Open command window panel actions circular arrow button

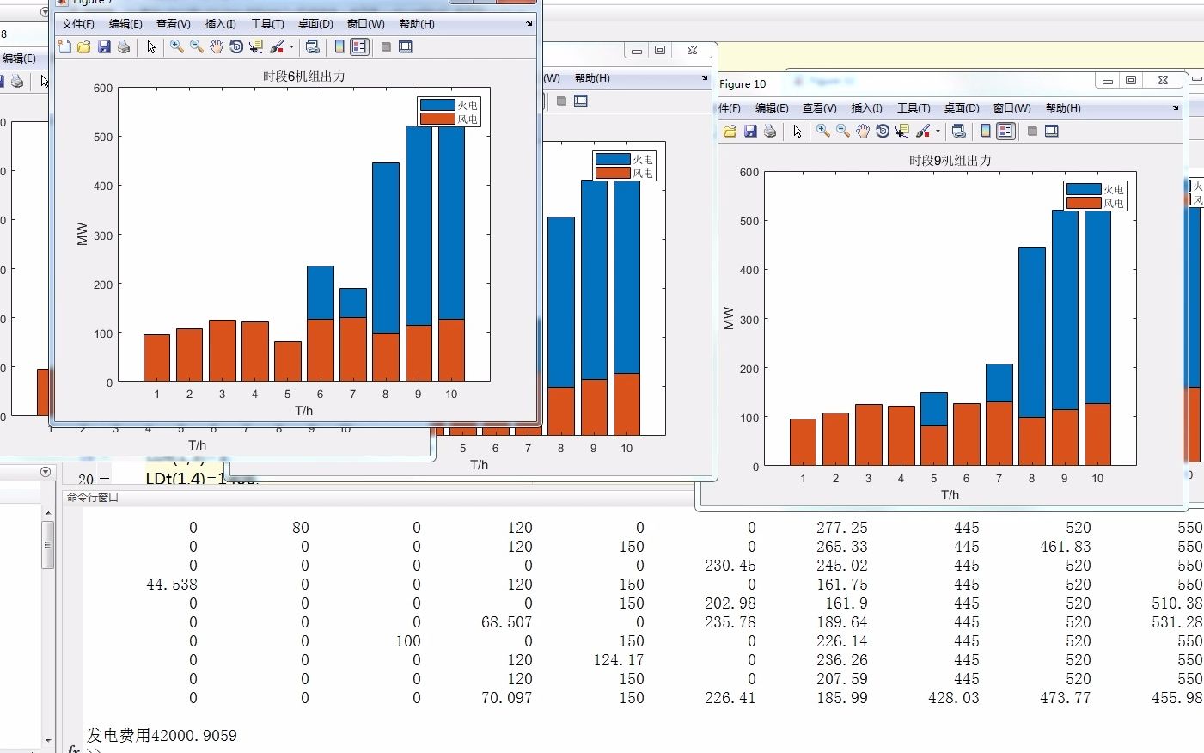click(x=46, y=472)
